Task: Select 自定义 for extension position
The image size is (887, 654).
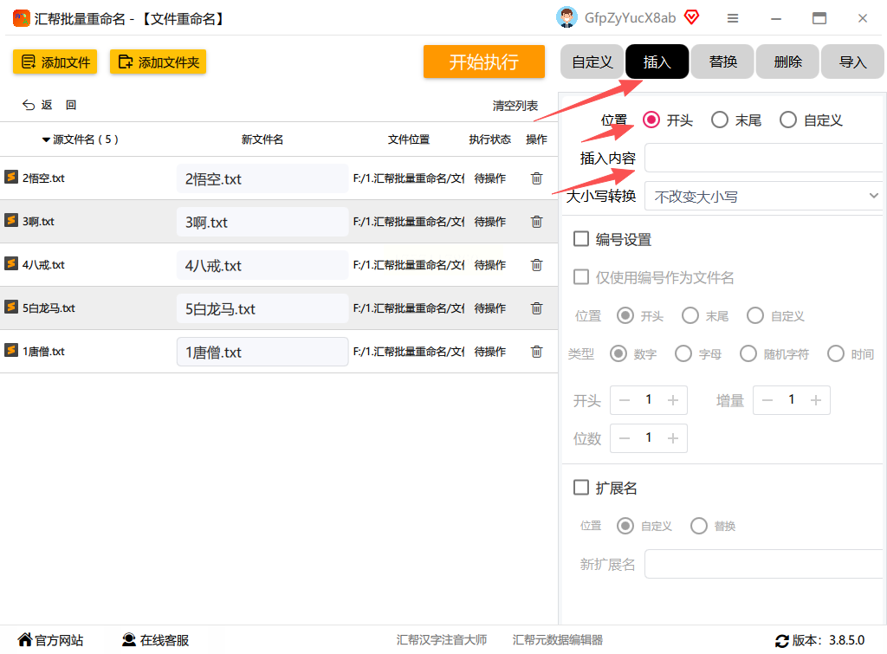Action: pyautogui.click(x=625, y=526)
